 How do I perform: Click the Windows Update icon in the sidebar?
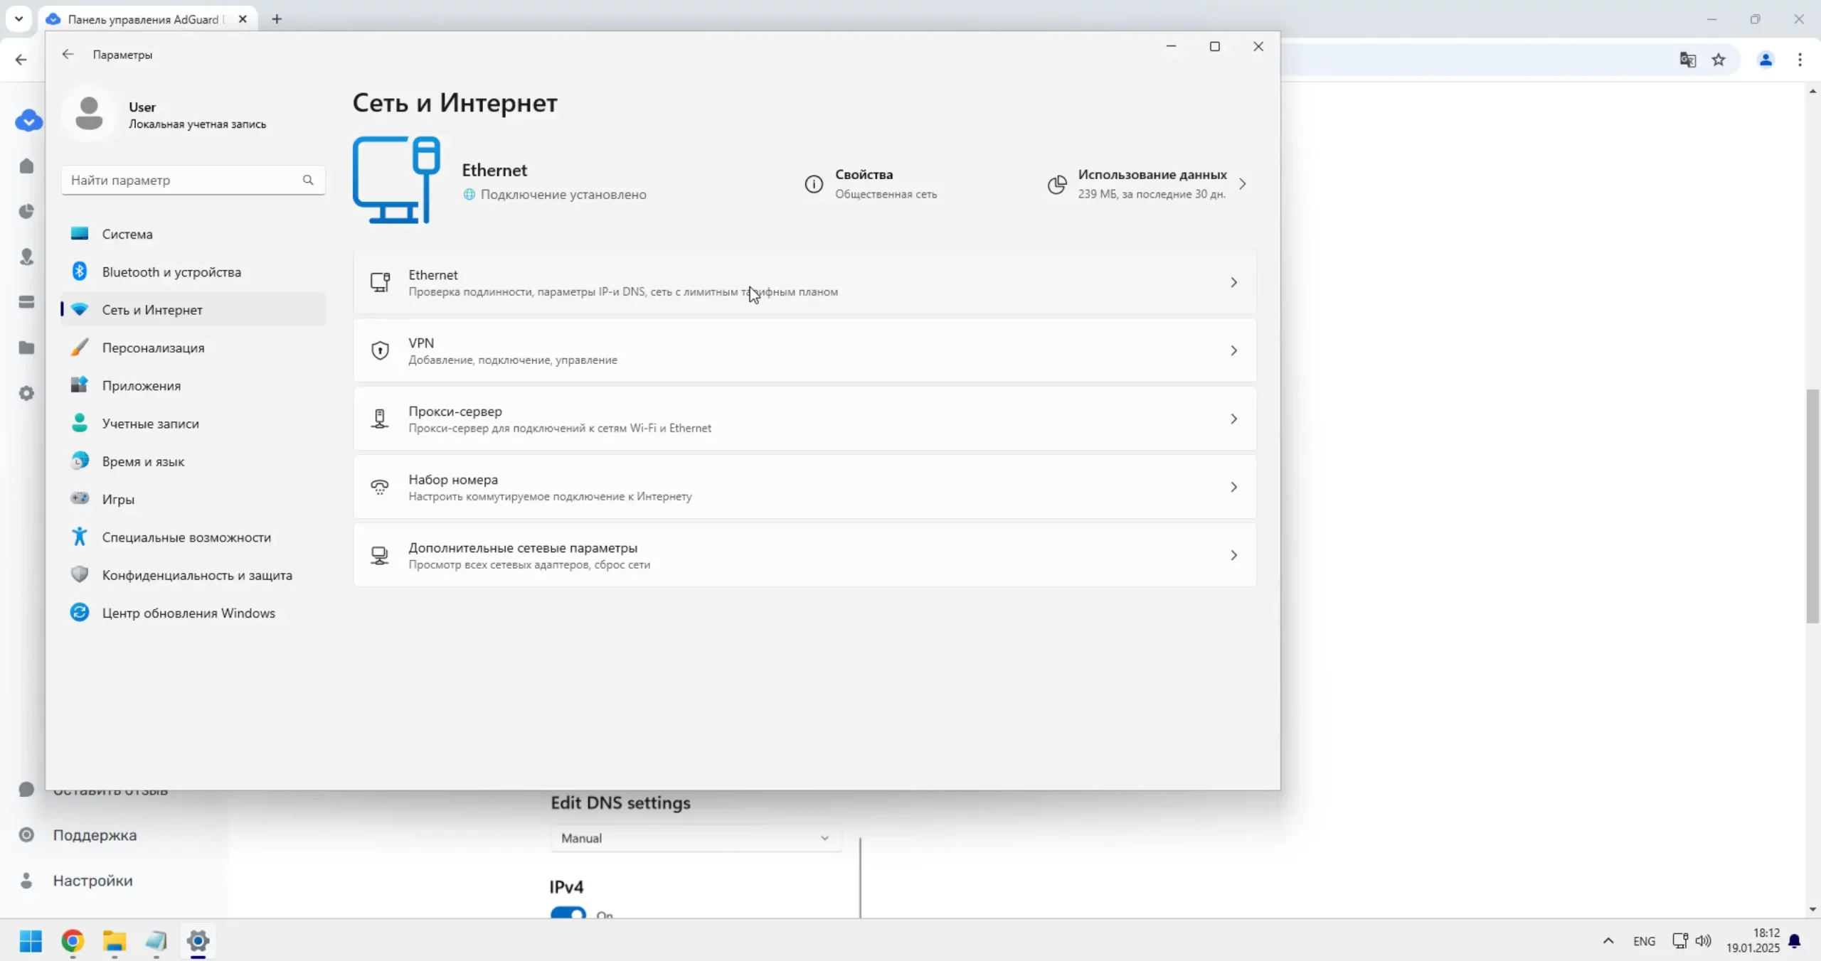80,613
